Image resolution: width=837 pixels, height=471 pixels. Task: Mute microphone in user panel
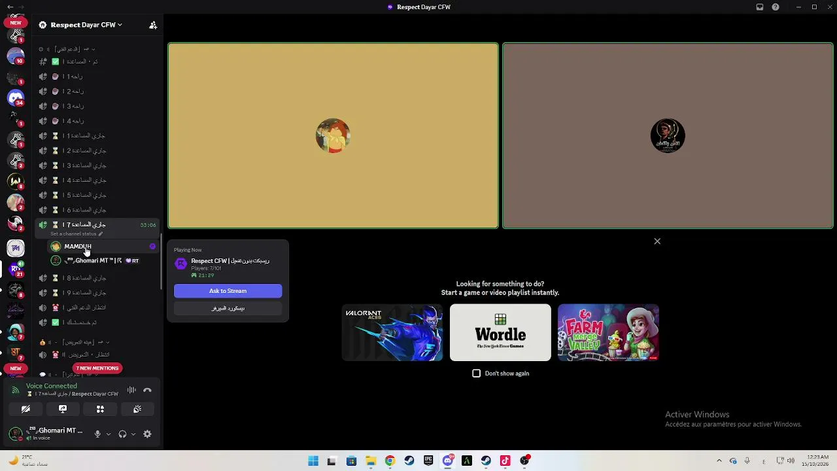pos(97,434)
